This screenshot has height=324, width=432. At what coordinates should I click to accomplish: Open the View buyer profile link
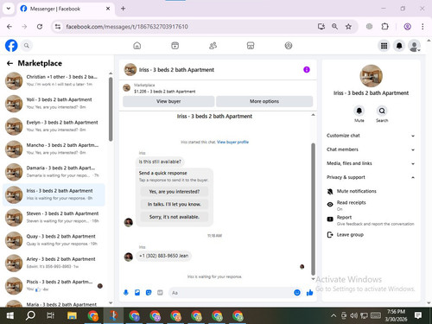click(x=232, y=142)
